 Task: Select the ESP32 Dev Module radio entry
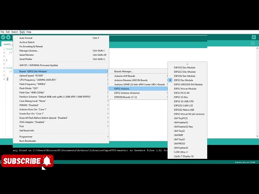pyautogui.click(x=187, y=80)
